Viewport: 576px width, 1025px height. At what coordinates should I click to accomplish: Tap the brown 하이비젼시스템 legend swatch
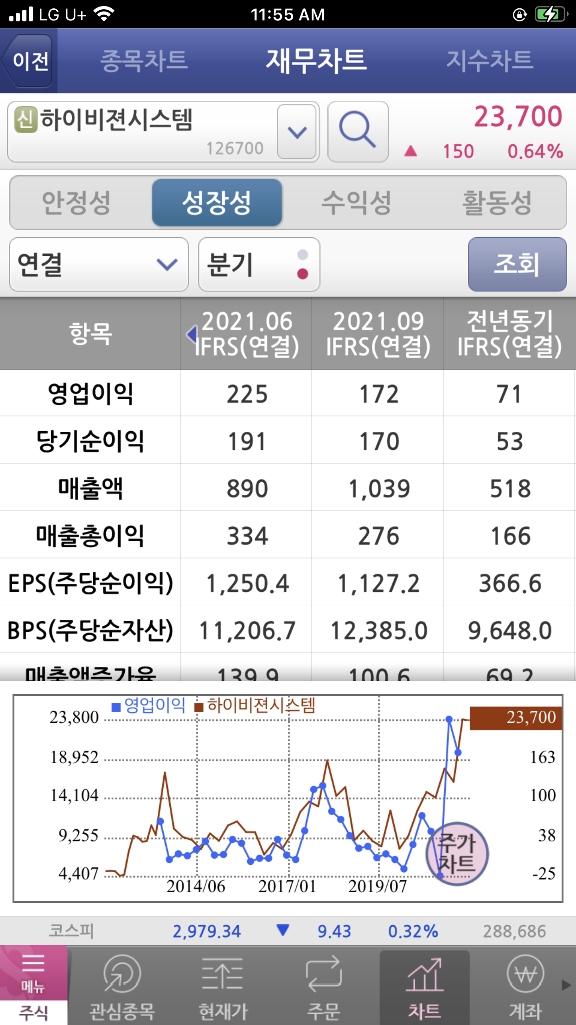coord(199,707)
